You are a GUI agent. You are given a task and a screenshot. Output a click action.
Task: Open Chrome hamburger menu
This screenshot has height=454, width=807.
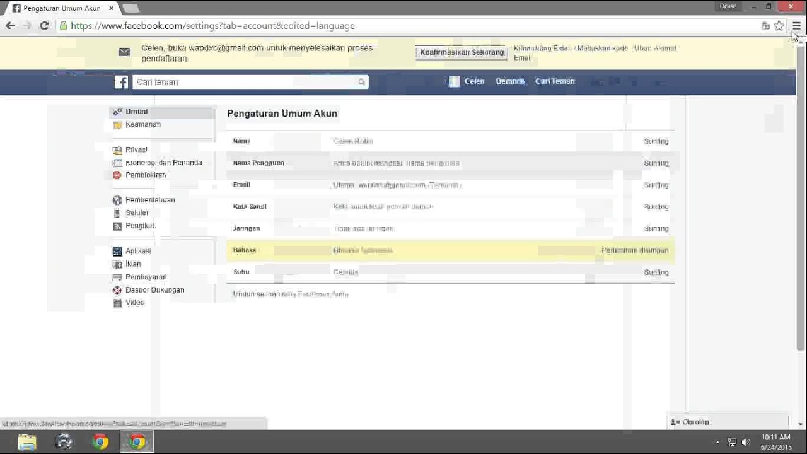[x=796, y=26]
